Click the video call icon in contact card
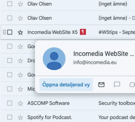The width and height of the screenshot is (135, 122). (132, 85)
